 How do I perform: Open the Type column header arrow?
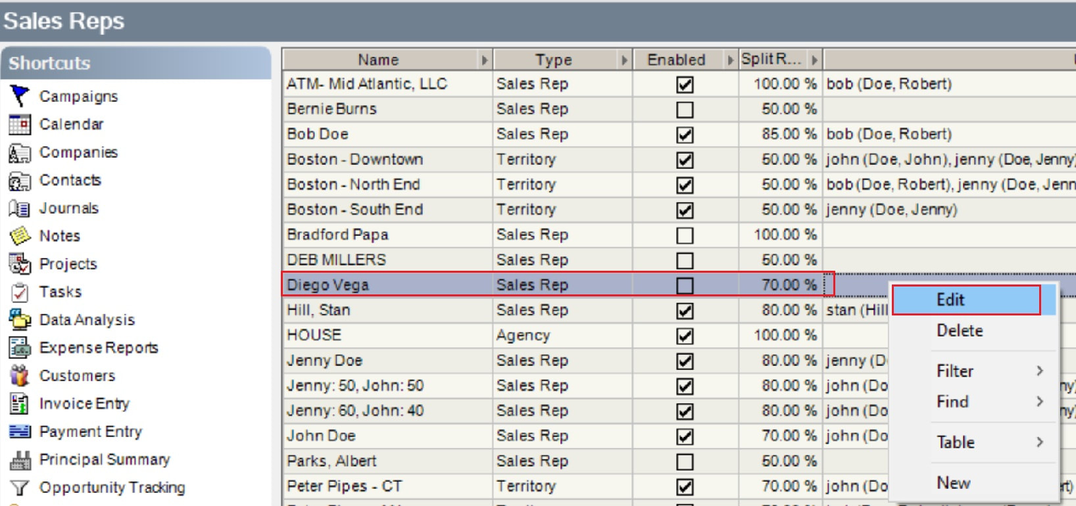click(x=624, y=60)
